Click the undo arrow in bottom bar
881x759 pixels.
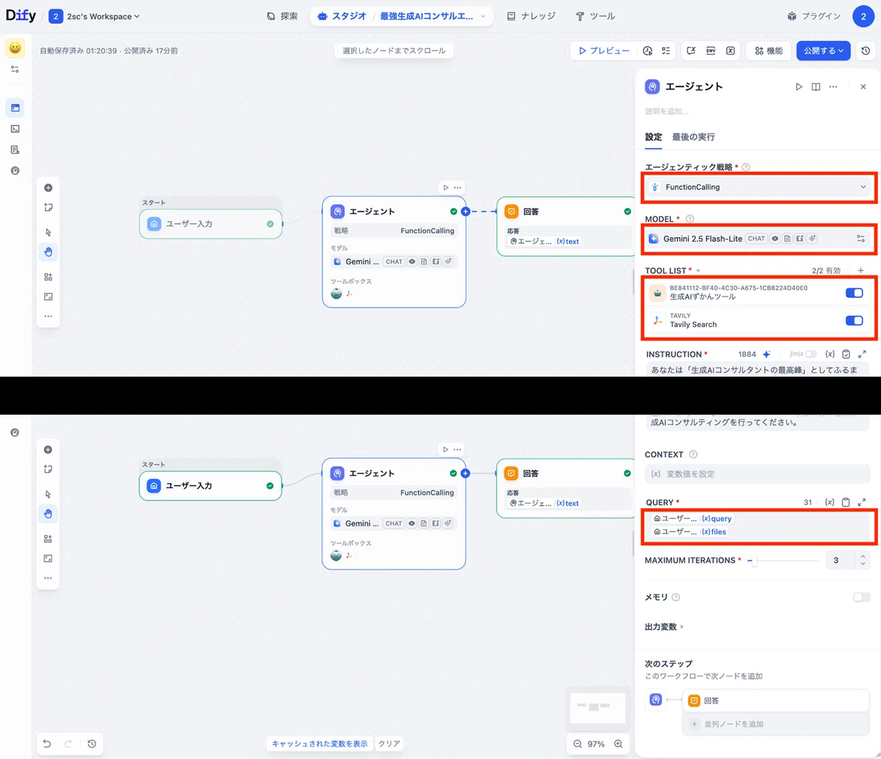tap(47, 744)
